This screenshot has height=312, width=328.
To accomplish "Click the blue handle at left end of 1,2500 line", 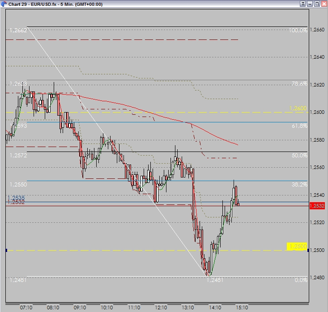I will (x=6, y=250).
